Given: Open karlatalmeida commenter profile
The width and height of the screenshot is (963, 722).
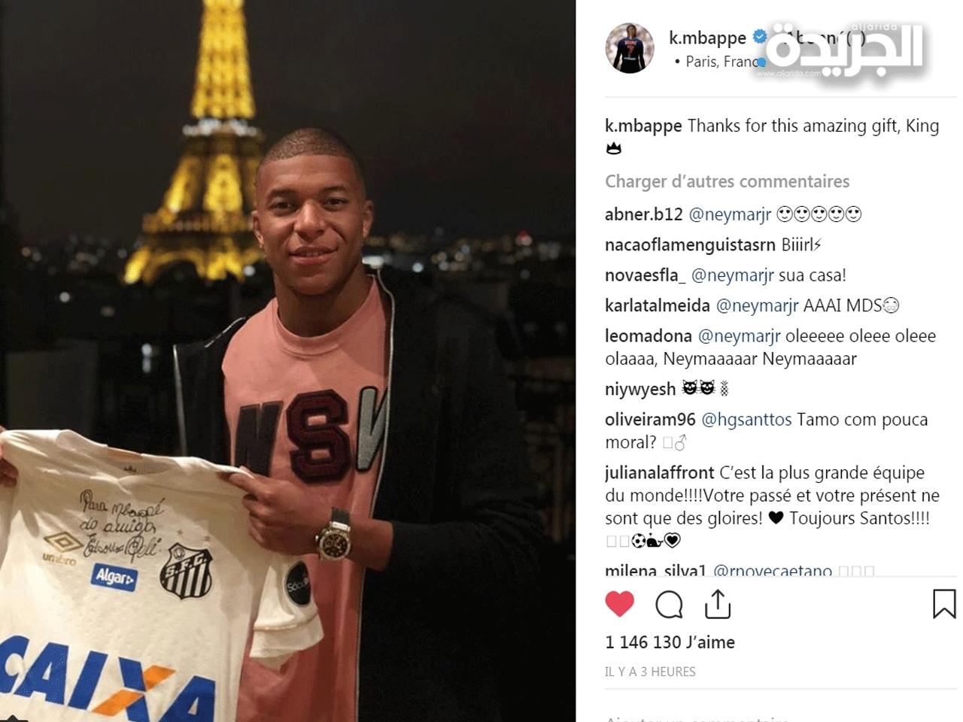Looking at the screenshot, I should pos(658,305).
